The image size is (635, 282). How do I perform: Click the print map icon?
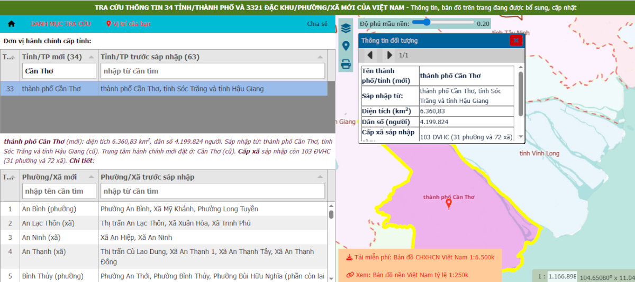pyautogui.click(x=346, y=64)
